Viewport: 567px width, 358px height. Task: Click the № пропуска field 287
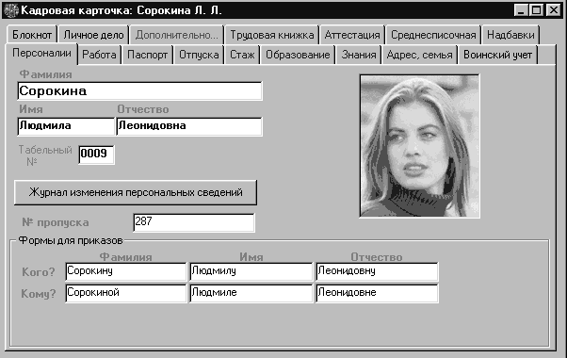[194, 222]
